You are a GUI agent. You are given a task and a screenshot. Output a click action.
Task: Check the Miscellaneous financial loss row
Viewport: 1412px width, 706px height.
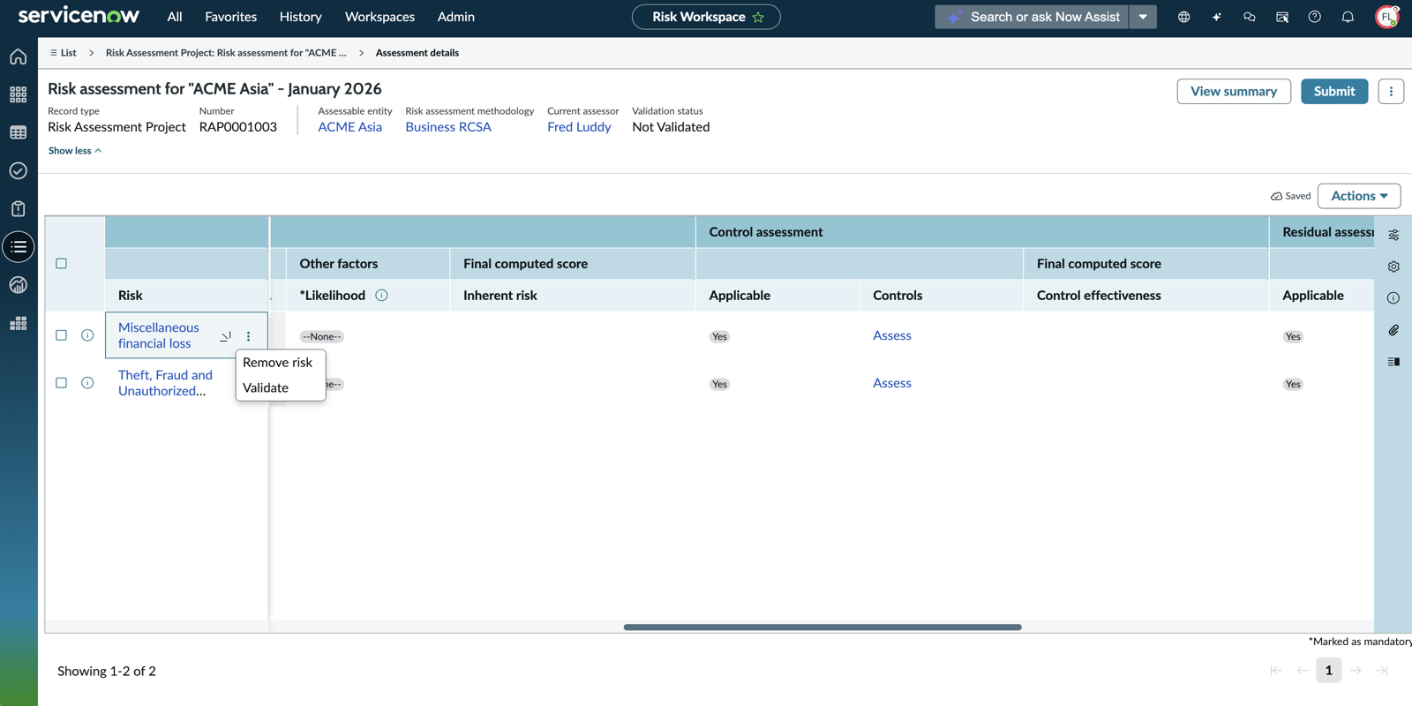(62, 335)
